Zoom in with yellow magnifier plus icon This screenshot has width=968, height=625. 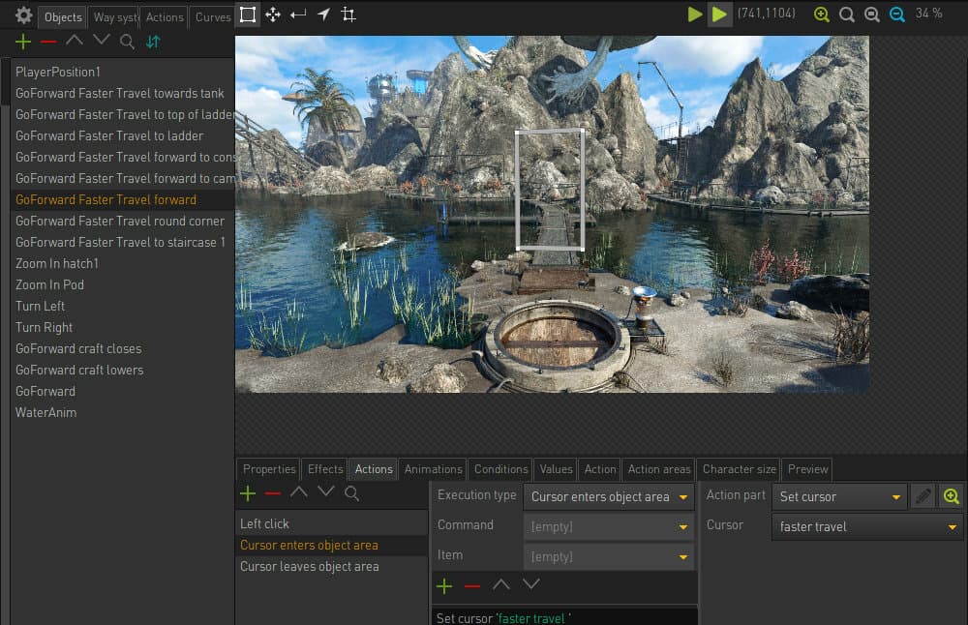pyautogui.click(x=822, y=15)
